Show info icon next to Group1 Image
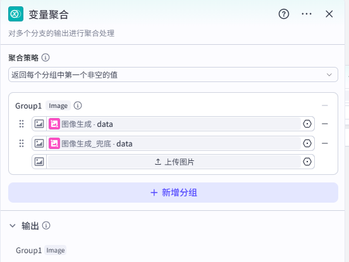The image size is (349, 262). (x=78, y=105)
